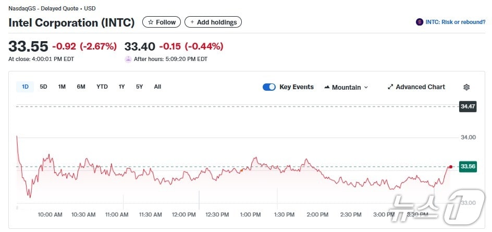Show the 6M chart range
This screenshot has width=492, height=232.
[x=81, y=87]
